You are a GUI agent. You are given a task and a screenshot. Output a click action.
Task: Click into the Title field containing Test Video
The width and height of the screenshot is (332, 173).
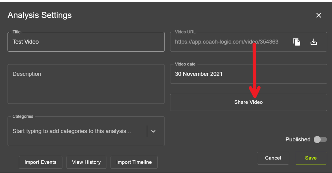(x=86, y=42)
